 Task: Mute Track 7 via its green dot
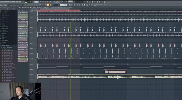point(36,47)
